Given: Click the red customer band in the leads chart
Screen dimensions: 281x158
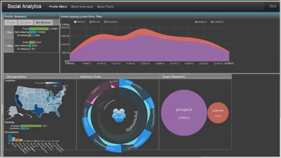Looking at the screenshot, I should [x=144, y=32].
